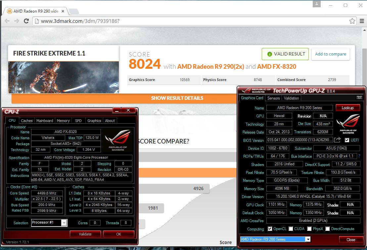Click the 1981 score comparison bar
The image size is (367, 250).
(x=151, y=208)
